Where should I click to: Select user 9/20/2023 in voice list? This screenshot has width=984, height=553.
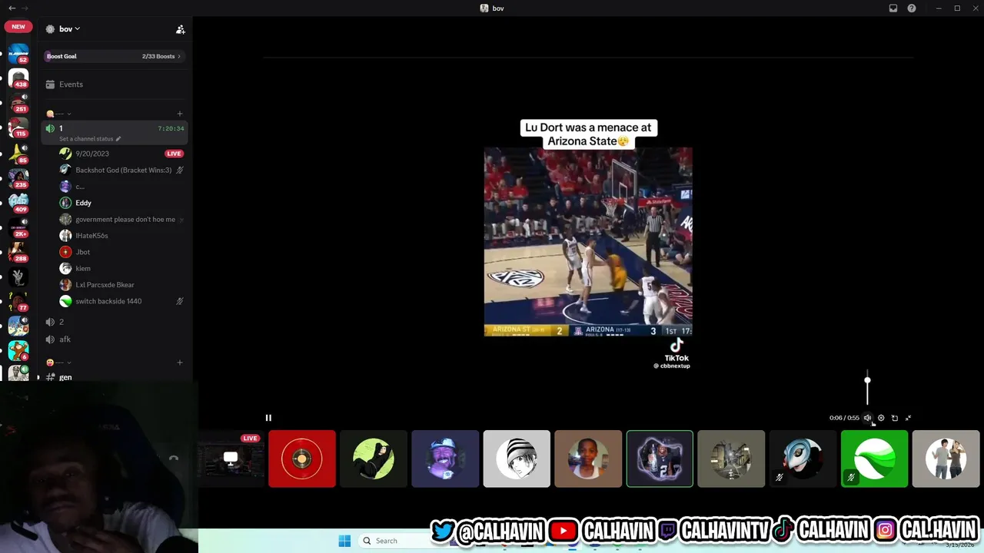click(92, 154)
